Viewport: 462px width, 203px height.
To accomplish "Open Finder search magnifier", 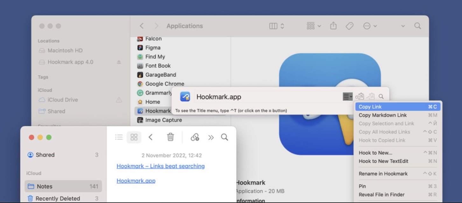I will [x=417, y=26].
